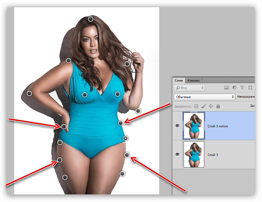Select the warp pin on her bare shoulder
The width and height of the screenshot is (262, 202).
pyautogui.click(x=69, y=61)
